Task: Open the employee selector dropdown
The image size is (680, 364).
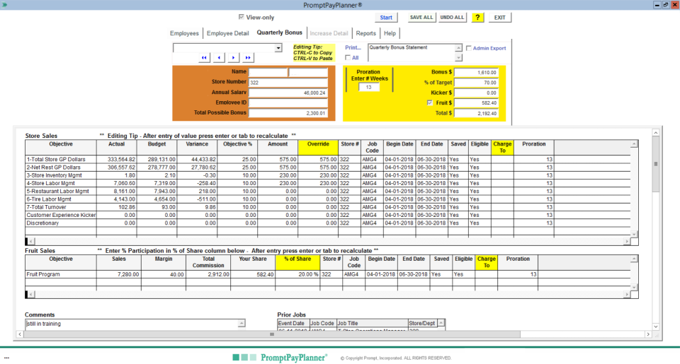Action: click(x=278, y=48)
